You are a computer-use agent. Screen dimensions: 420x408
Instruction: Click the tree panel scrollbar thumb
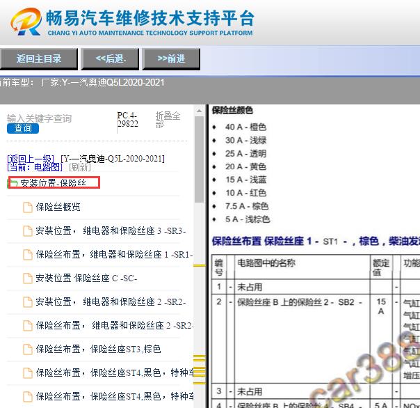click(199, 159)
